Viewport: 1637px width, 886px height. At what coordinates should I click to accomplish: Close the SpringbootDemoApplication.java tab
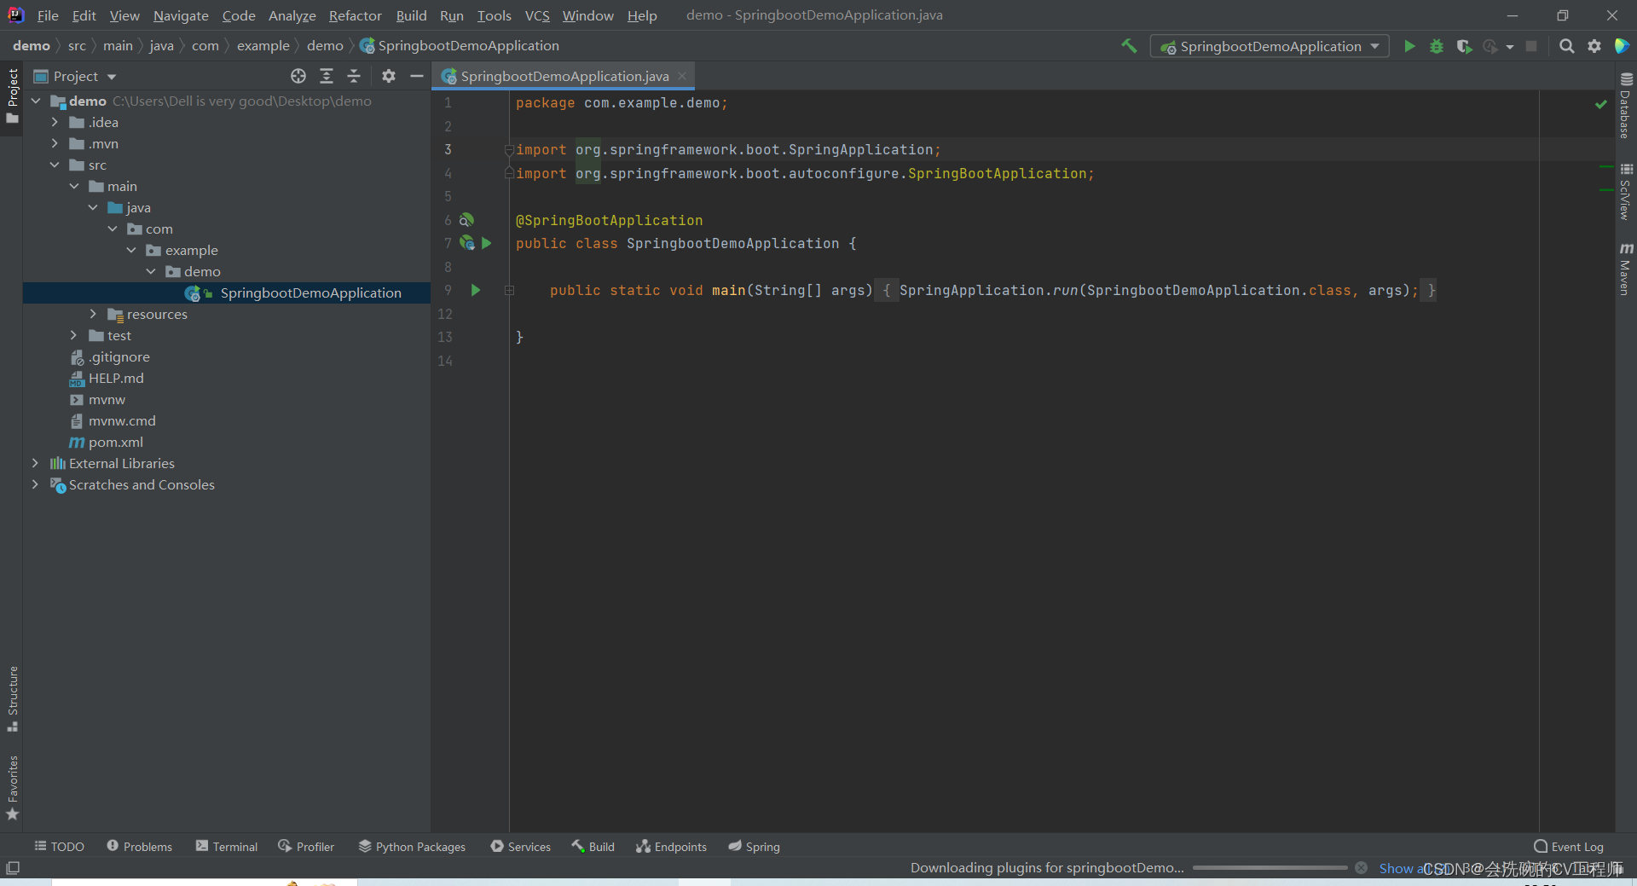pyautogui.click(x=682, y=76)
